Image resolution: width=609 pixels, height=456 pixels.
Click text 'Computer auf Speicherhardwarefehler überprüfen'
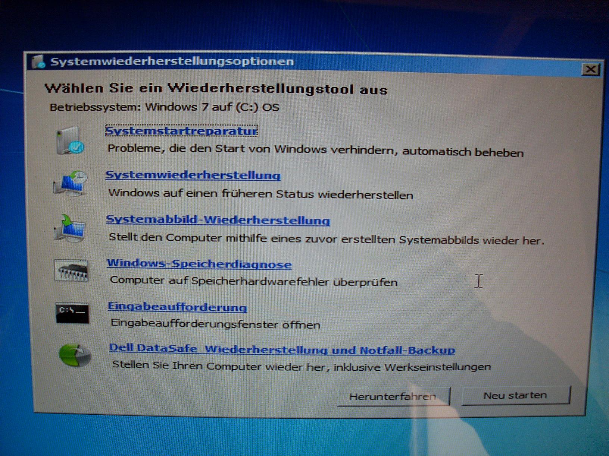pyautogui.click(x=254, y=281)
